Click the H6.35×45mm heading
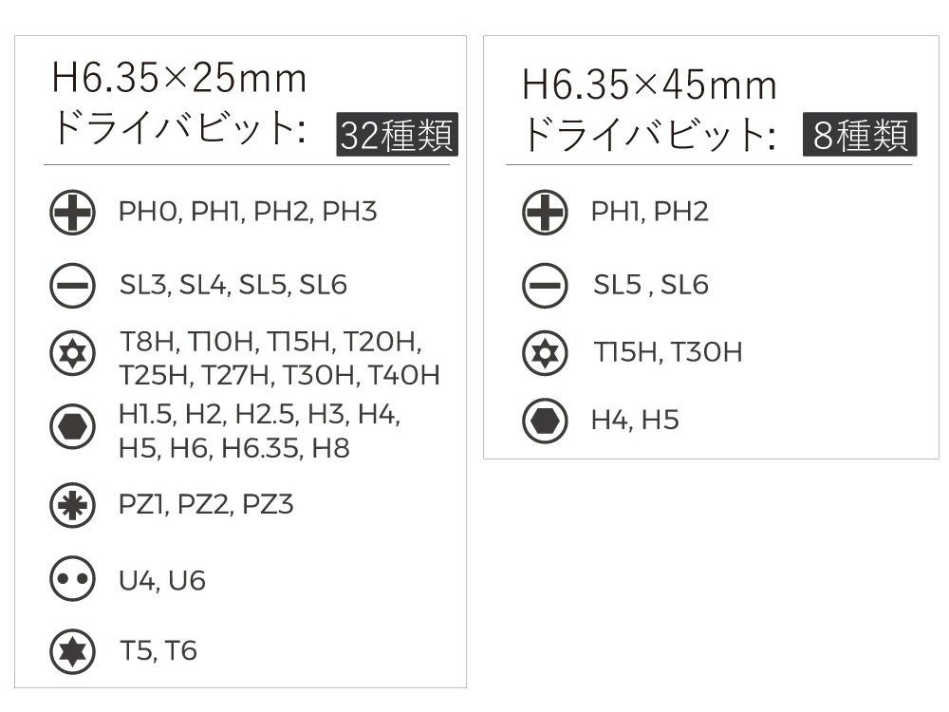949x712 pixels. (x=650, y=85)
